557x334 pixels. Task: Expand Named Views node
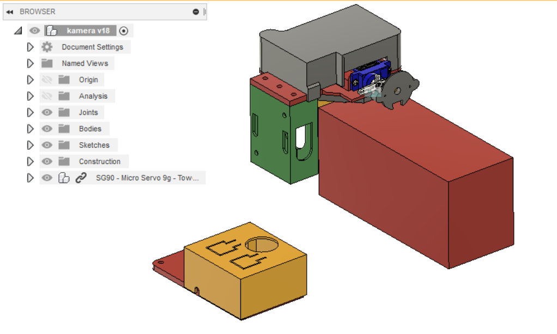(x=30, y=63)
